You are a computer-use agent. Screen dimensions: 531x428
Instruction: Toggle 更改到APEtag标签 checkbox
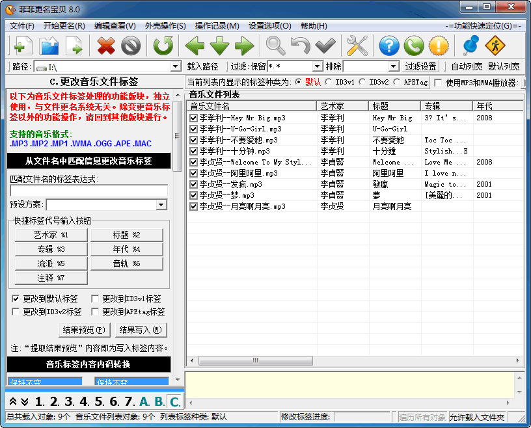pos(95,312)
